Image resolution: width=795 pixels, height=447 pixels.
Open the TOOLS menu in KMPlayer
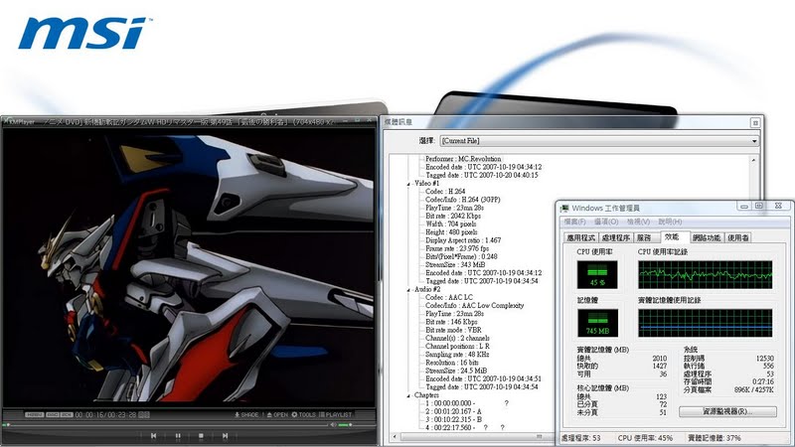[303, 414]
